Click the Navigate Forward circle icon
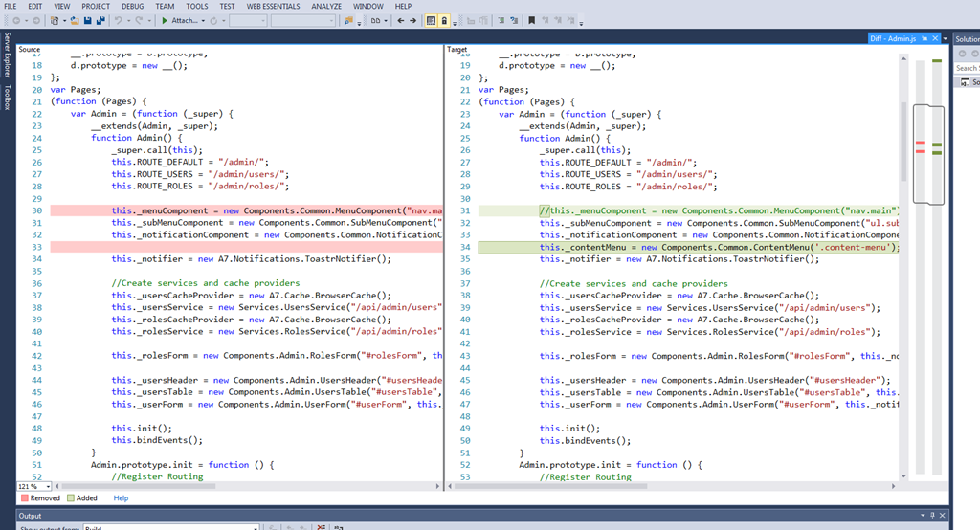Image resolution: width=980 pixels, height=530 pixels. pos(36,21)
